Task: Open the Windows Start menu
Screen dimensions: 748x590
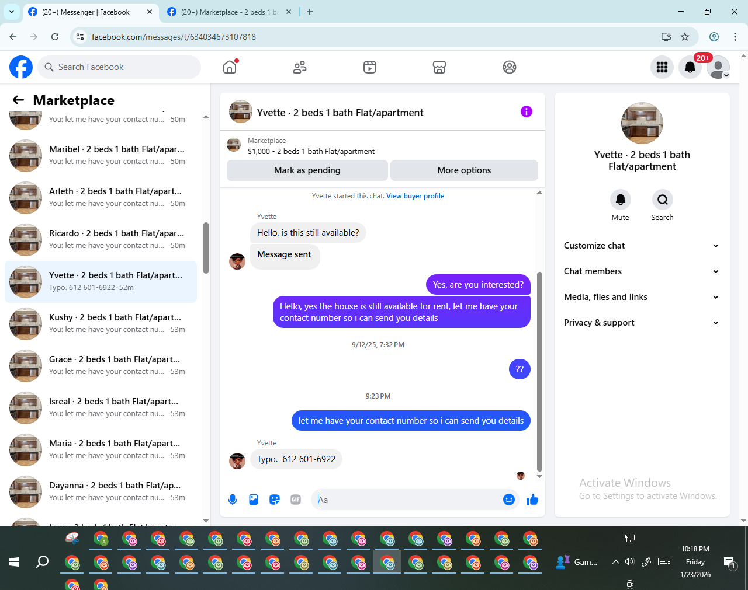Action: (x=14, y=562)
